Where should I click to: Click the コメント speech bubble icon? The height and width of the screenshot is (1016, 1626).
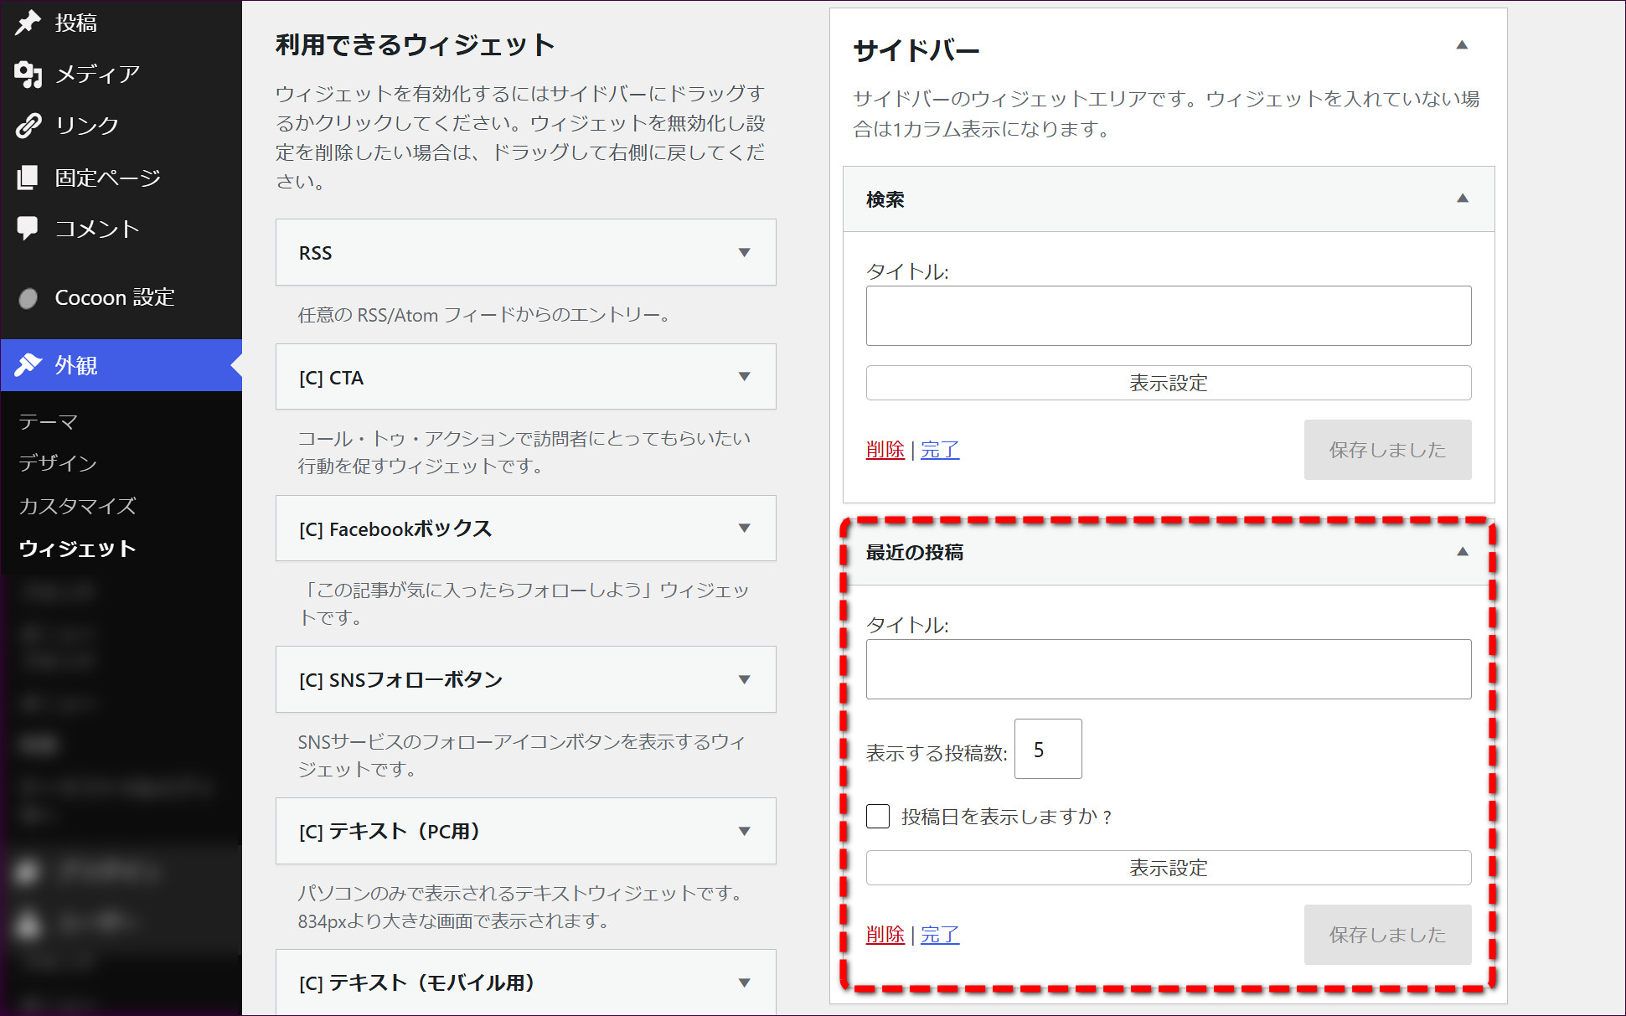(x=28, y=228)
